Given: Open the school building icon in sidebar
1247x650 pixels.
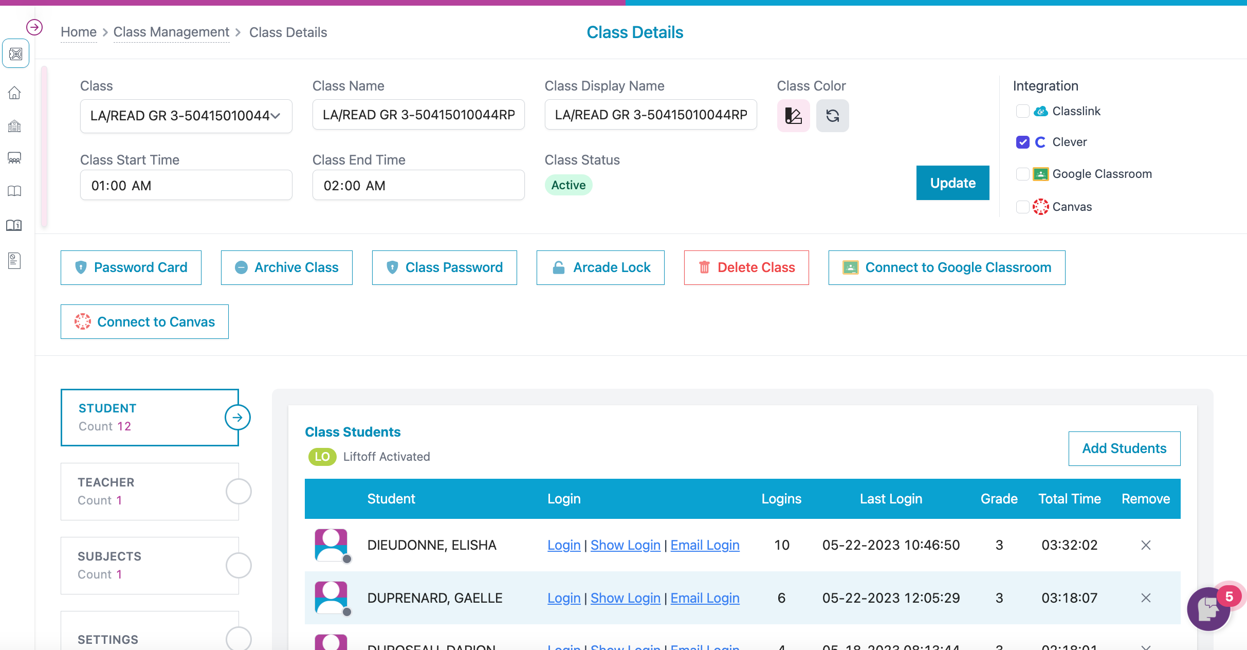Looking at the screenshot, I should 14,126.
